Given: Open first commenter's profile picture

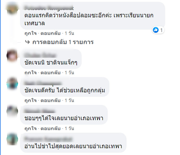Looking at the screenshot, I should pyautogui.click(x=12, y=8).
